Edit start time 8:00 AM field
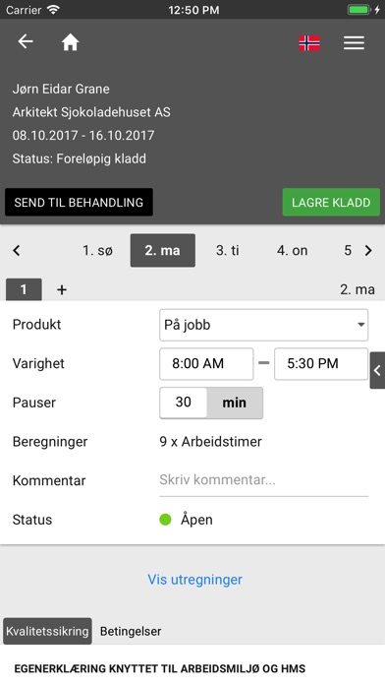This screenshot has width=385, height=685. point(206,363)
